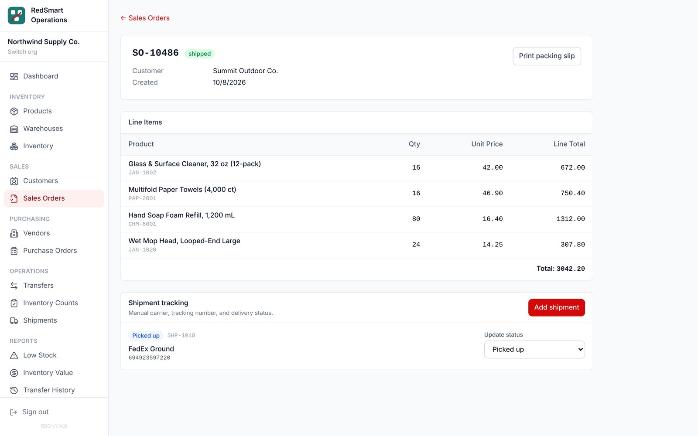
Task: Click the RedSmart Operations logo icon
Action: click(x=17, y=15)
